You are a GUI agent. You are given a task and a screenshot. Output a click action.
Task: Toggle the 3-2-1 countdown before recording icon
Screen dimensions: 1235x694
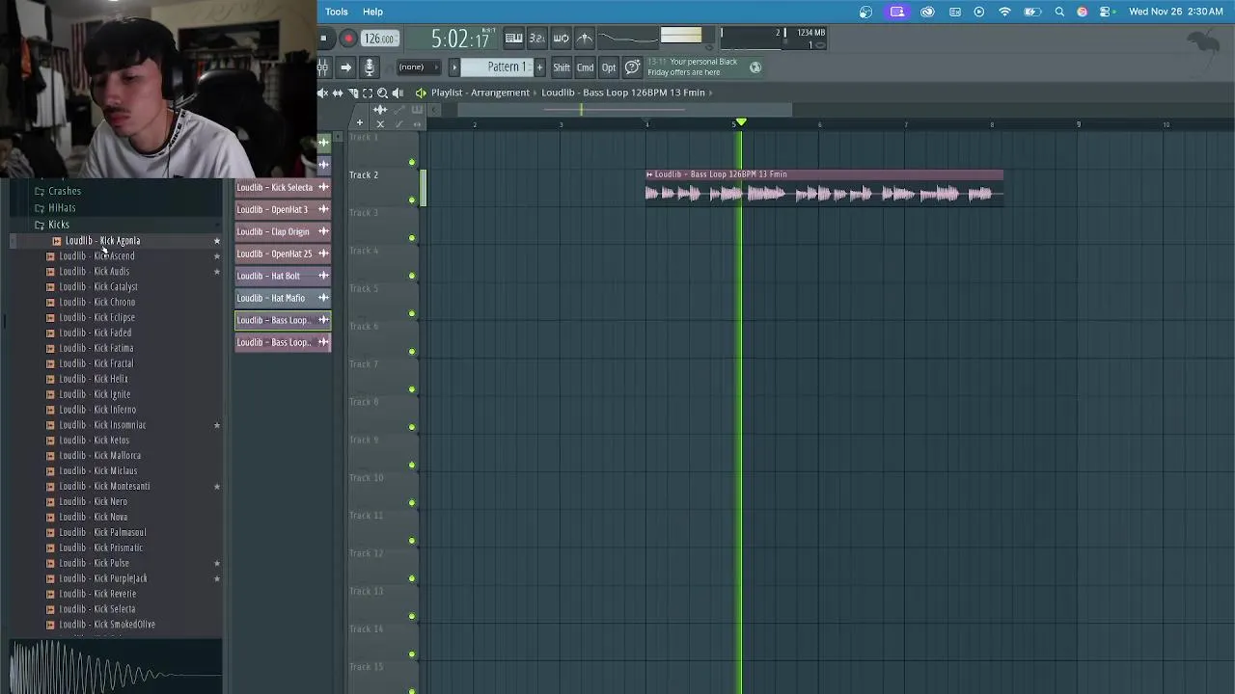[x=537, y=39]
